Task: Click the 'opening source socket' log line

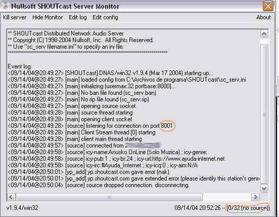Action: click(x=72, y=106)
